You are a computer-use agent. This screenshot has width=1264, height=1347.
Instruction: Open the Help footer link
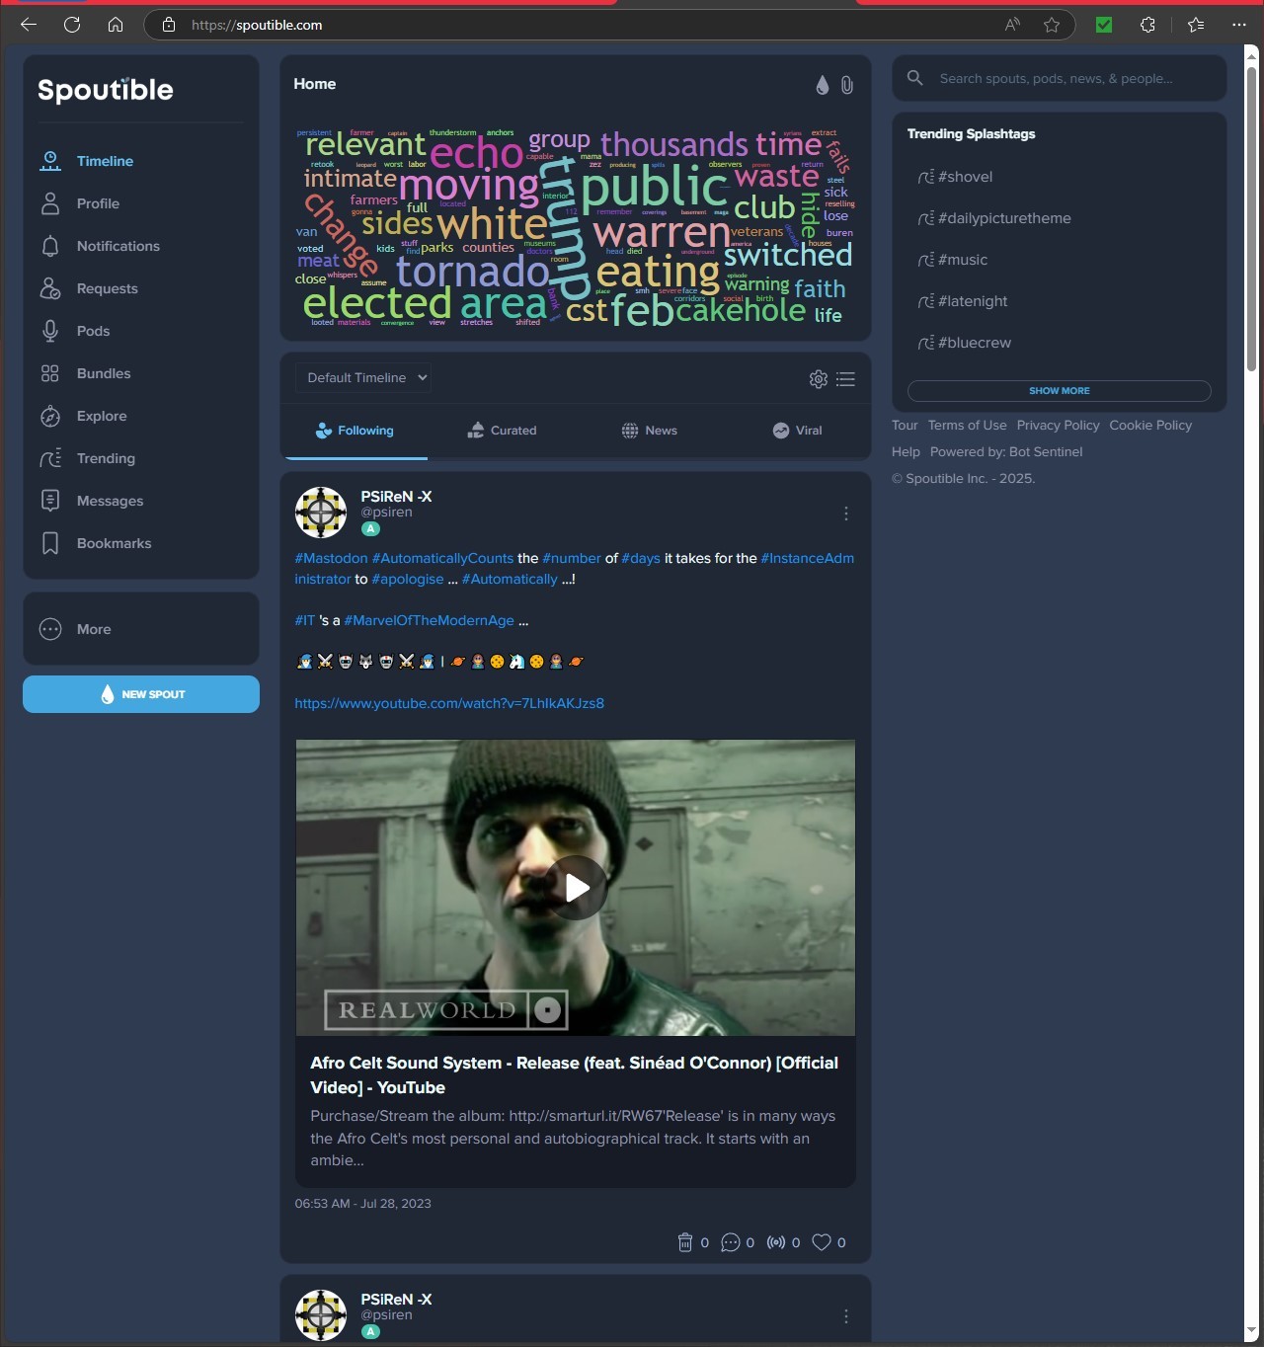pos(906,451)
